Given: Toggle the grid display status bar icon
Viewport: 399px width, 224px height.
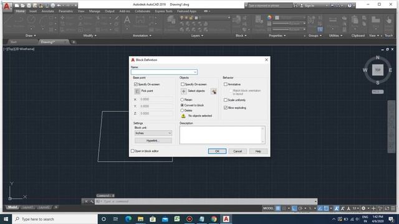Looking at the screenshot, I should [x=278, y=208].
